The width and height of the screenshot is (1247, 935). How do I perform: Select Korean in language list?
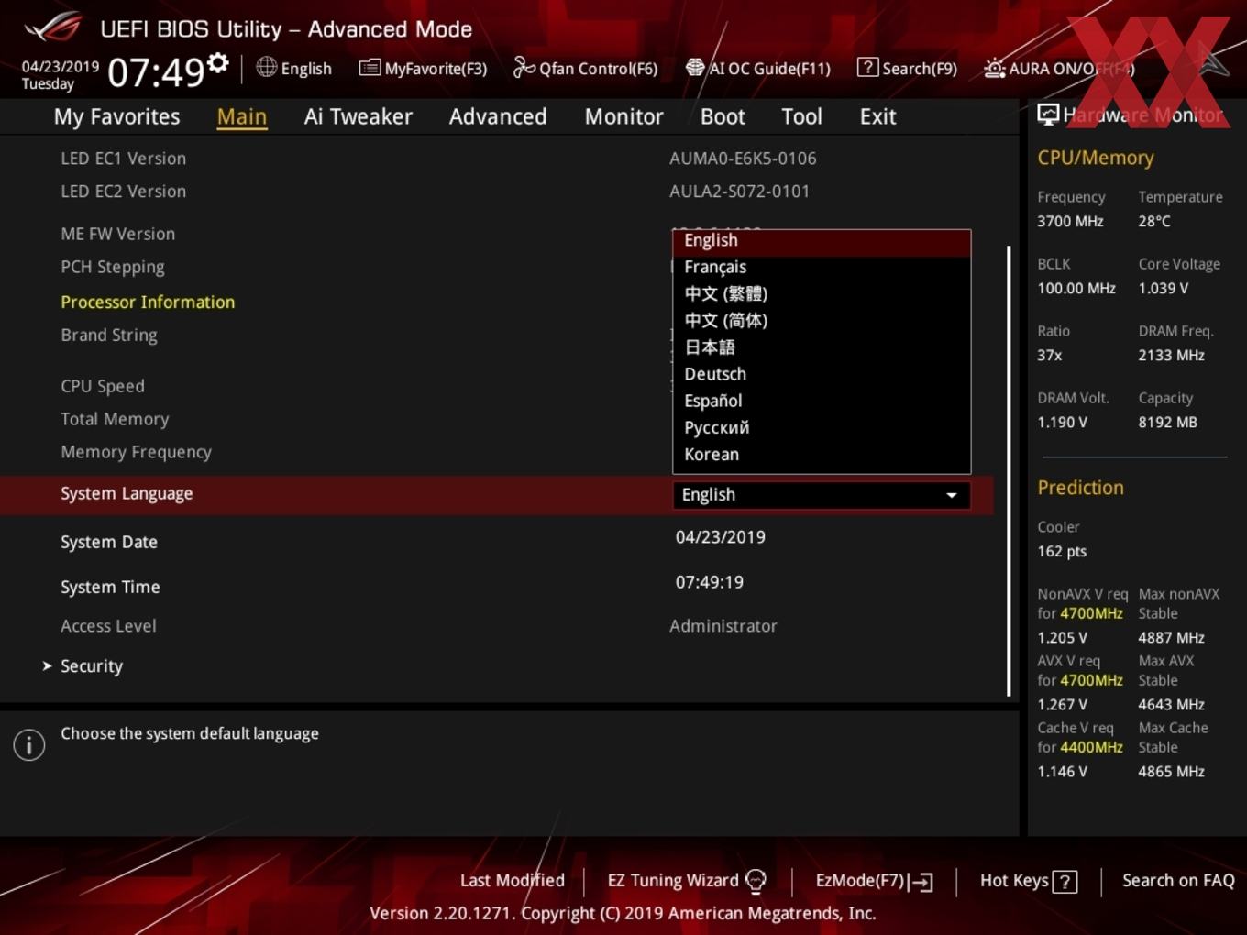click(822, 454)
